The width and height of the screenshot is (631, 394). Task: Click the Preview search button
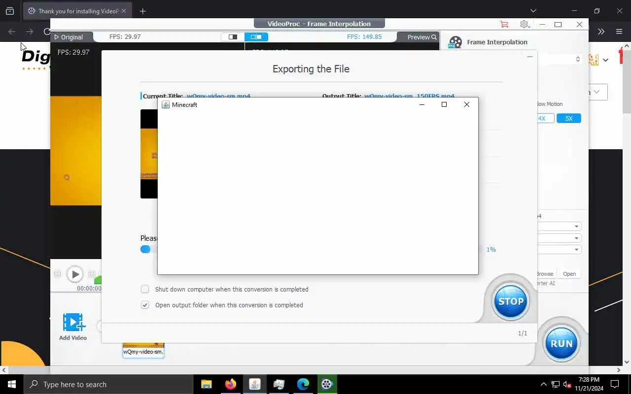click(x=422, y=37)
